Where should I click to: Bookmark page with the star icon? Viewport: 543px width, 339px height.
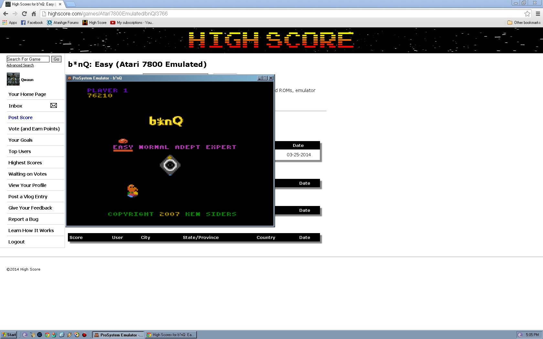click(527, 14)
